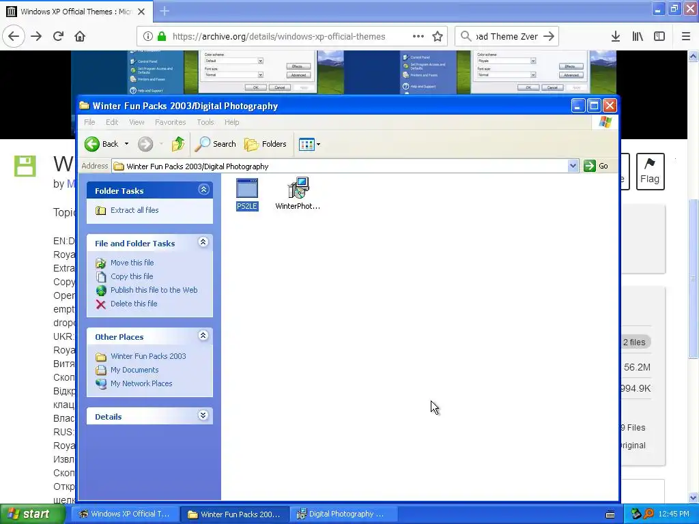Open My Documents from Other Places

point(134,370)
